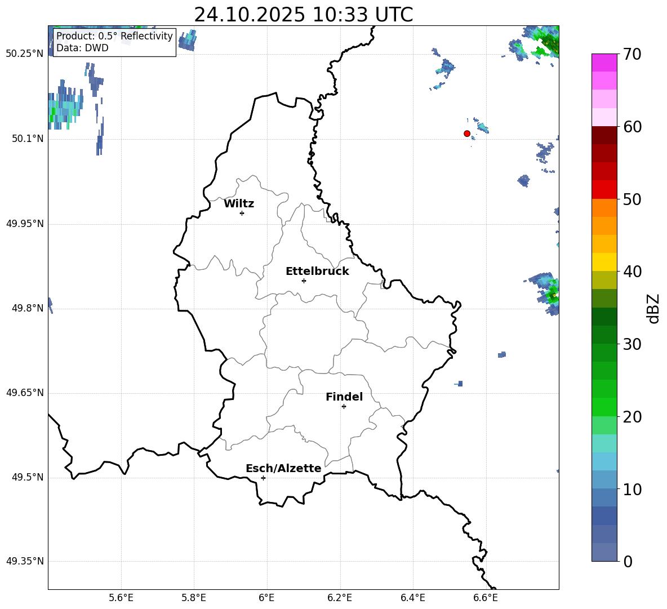Pick the magenta swatch at top of colorbar
This screenshot has height=609, width=667.
click(604, 63)
